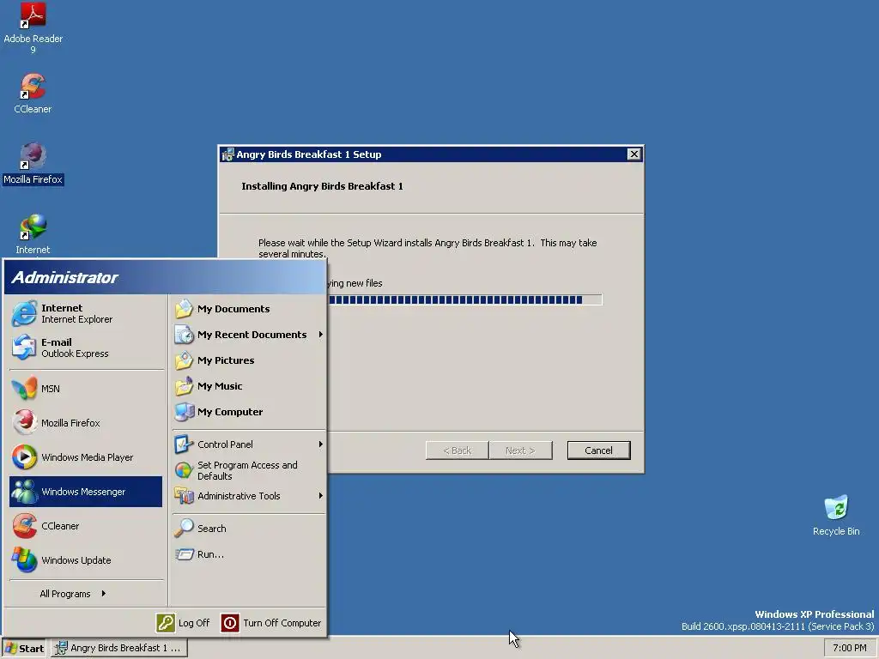The image size is (879, 659).
Task: Click Log Off button text
Action: click(x=194, y=623)
